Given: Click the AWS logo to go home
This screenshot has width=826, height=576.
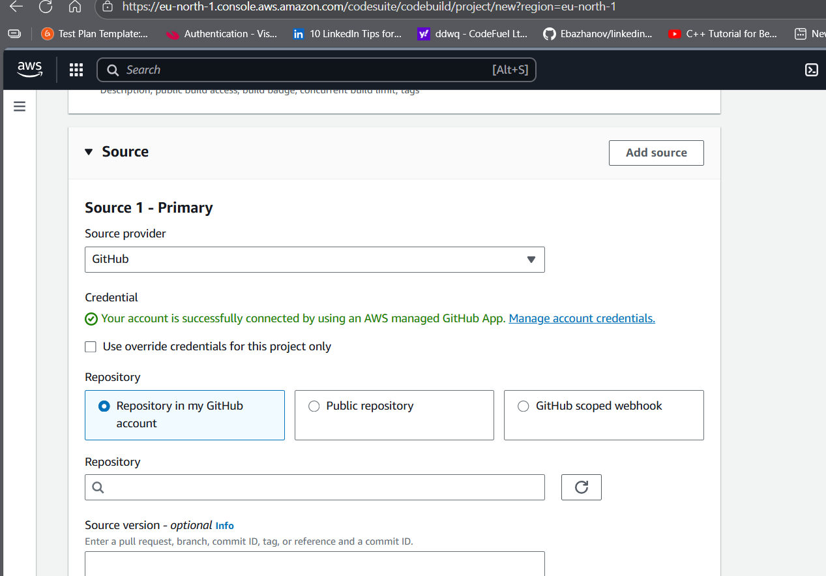Looking at the screenshot, I should point(29,70).
